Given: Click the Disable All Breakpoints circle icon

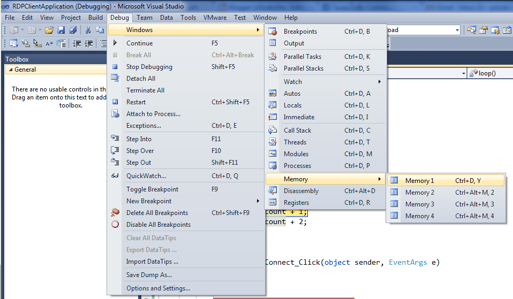Looking at the screenshot, I should click(x=115, y=224).
